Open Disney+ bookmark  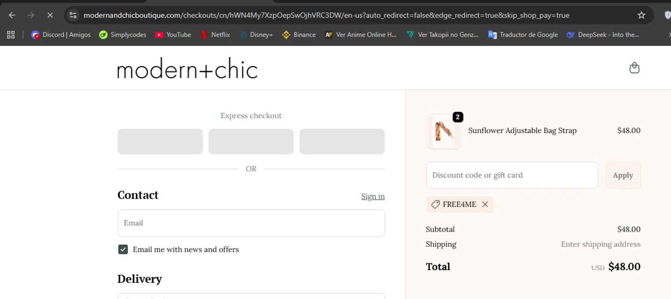(256, 34)
